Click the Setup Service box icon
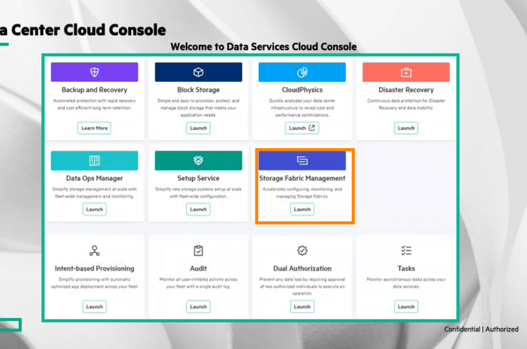The width and height of the screenshot is (527, 349). coord(198,160)
